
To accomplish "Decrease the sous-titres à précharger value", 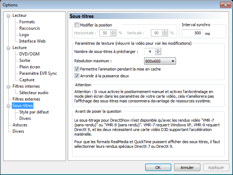I will coord(158,53).
